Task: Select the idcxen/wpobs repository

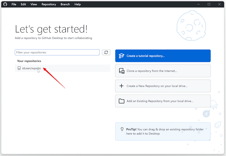Action: 63,68
